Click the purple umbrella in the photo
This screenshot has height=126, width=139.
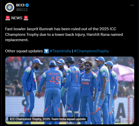click(x=124, y=72)
